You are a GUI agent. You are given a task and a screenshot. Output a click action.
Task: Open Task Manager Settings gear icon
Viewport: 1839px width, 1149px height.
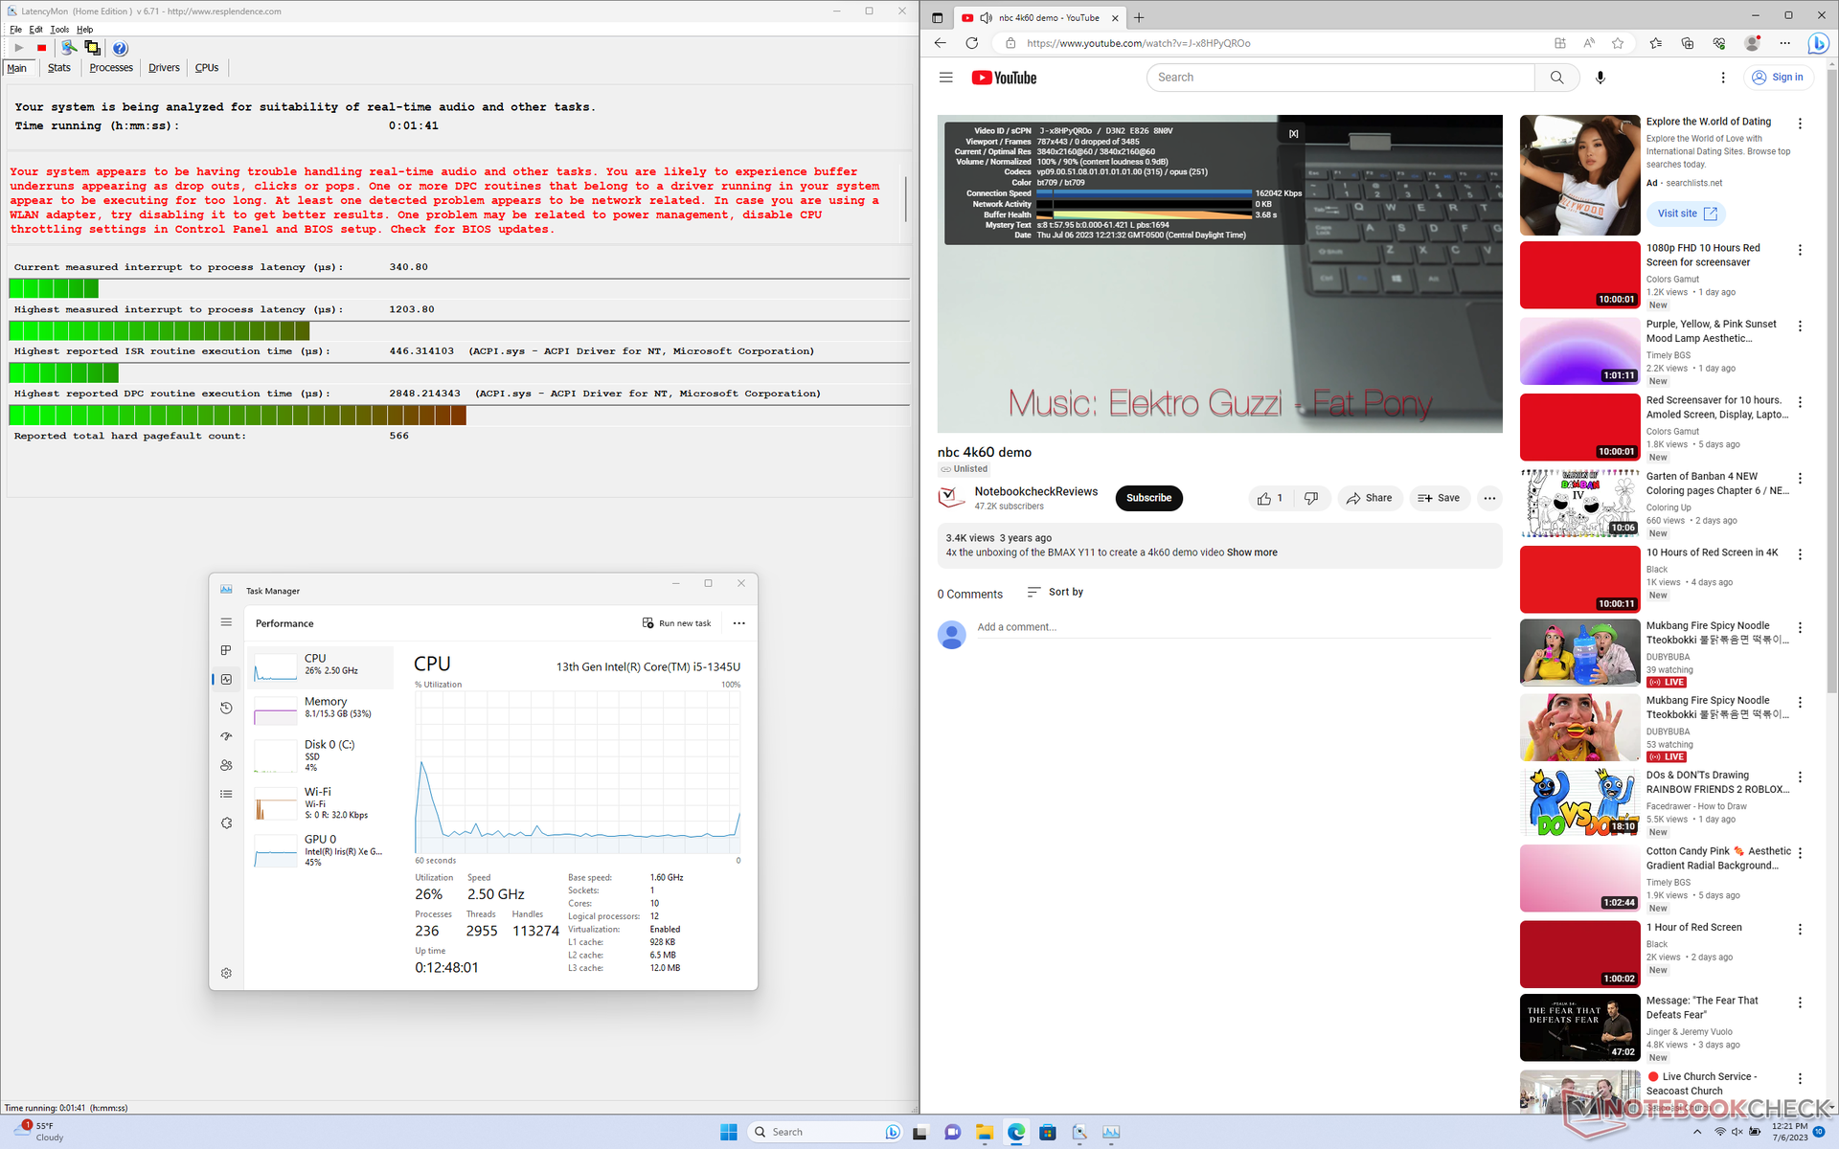click(x=226, y=973)
